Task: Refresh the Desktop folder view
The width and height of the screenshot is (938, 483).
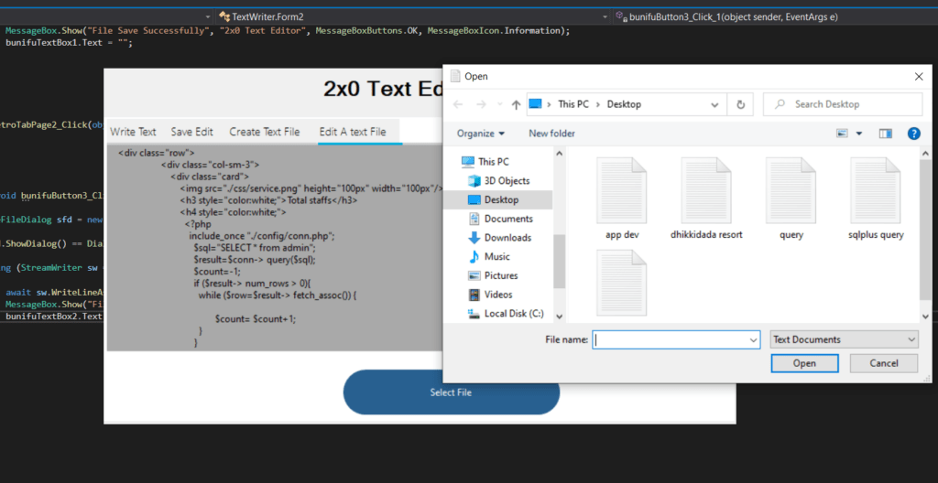Action: point(740,104)
